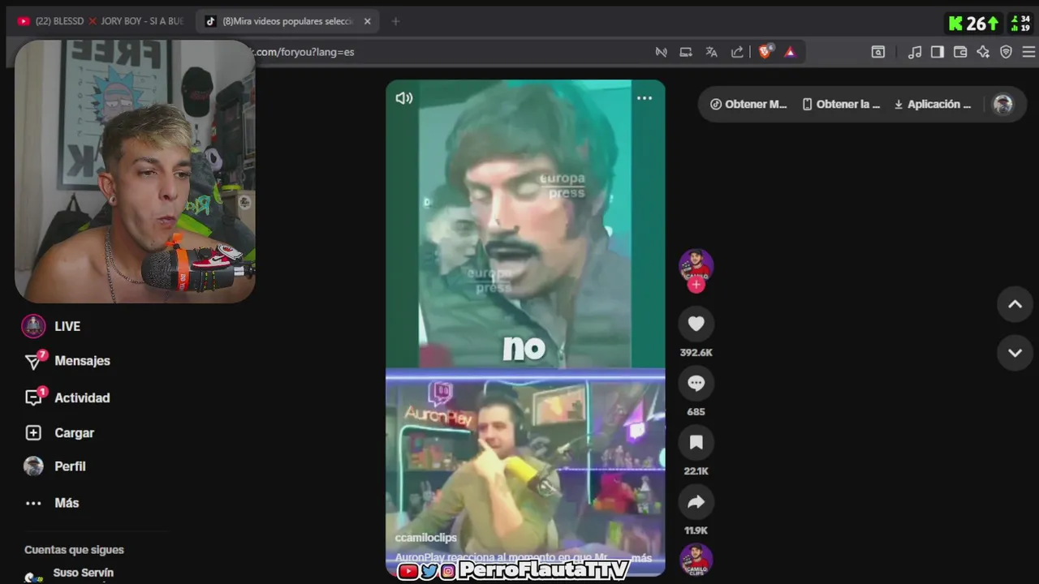Go to the previous video with up chevron
This screenshot has height=584, width=1039.
point(1015,304)
